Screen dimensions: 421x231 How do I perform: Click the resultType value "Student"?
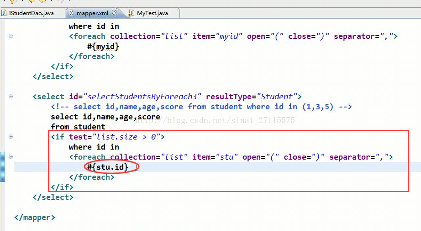point(277,97)
